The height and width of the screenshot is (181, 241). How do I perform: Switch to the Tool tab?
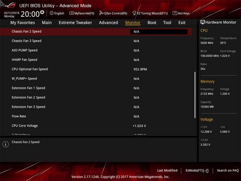(x=167, y=23)
